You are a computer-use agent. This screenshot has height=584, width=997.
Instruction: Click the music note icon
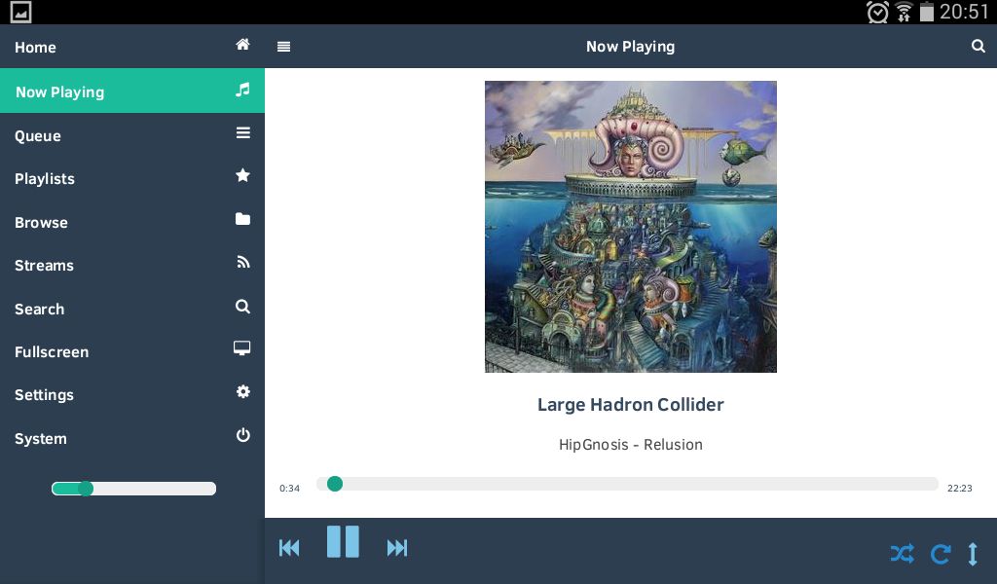click(x=242, y=90)
